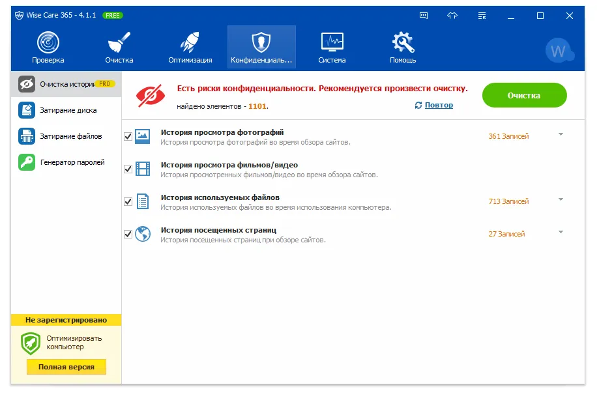Viewport: 599px width, 402px height.
Task: Switch to the Оптимизация tab label
Action: 190,60
